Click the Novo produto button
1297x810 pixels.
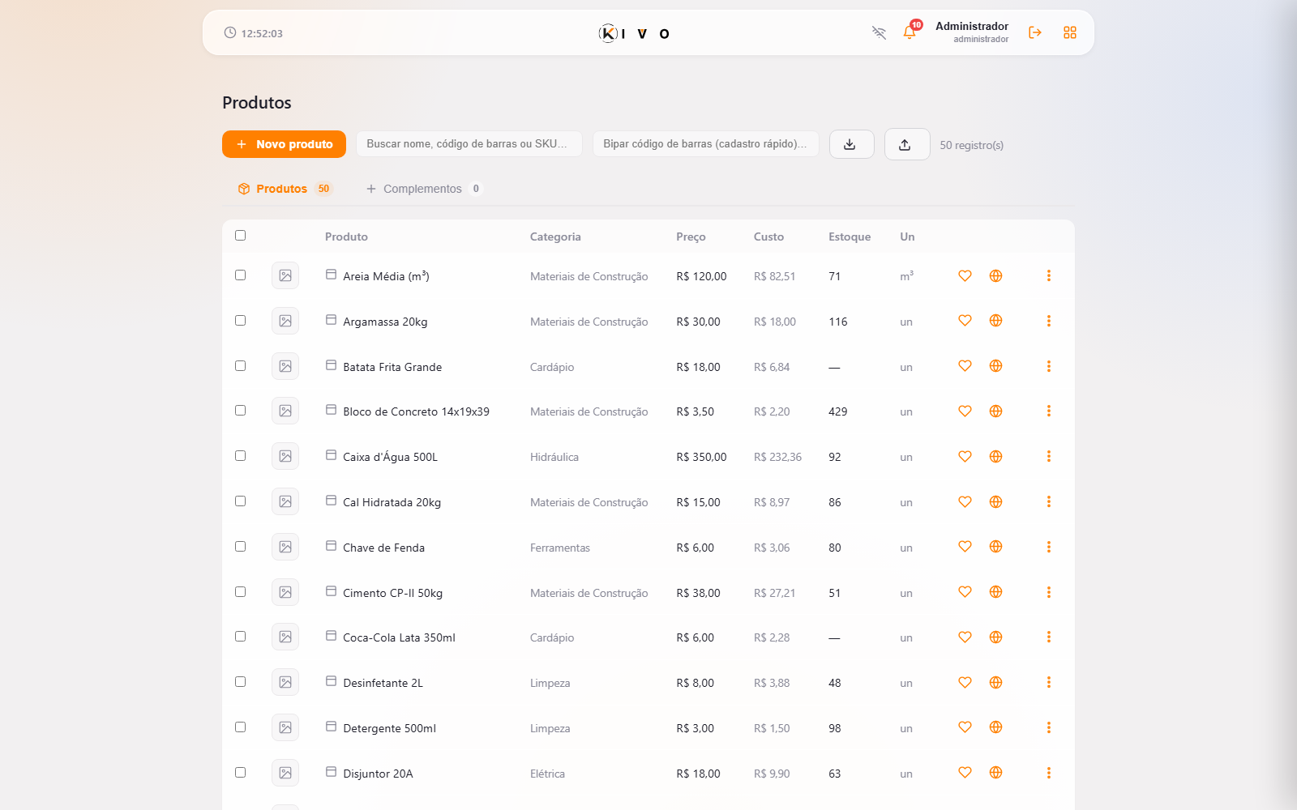pyautogui.click(x=284, y=144)
